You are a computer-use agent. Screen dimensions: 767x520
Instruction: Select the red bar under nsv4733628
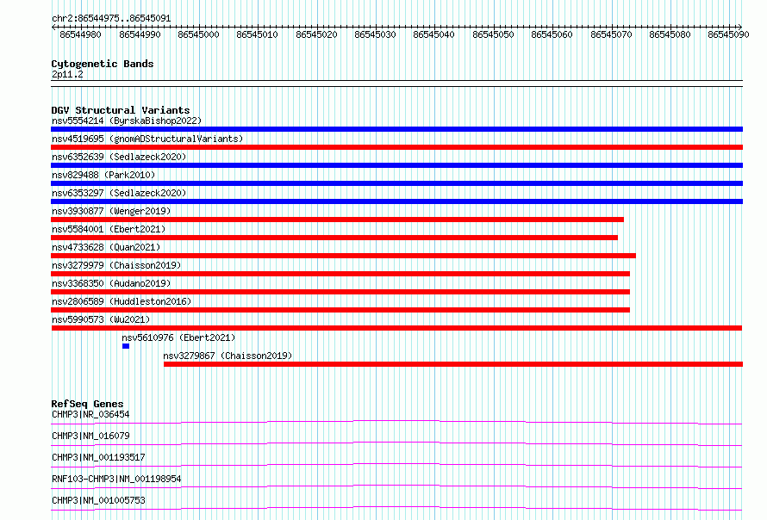(343, 256)
